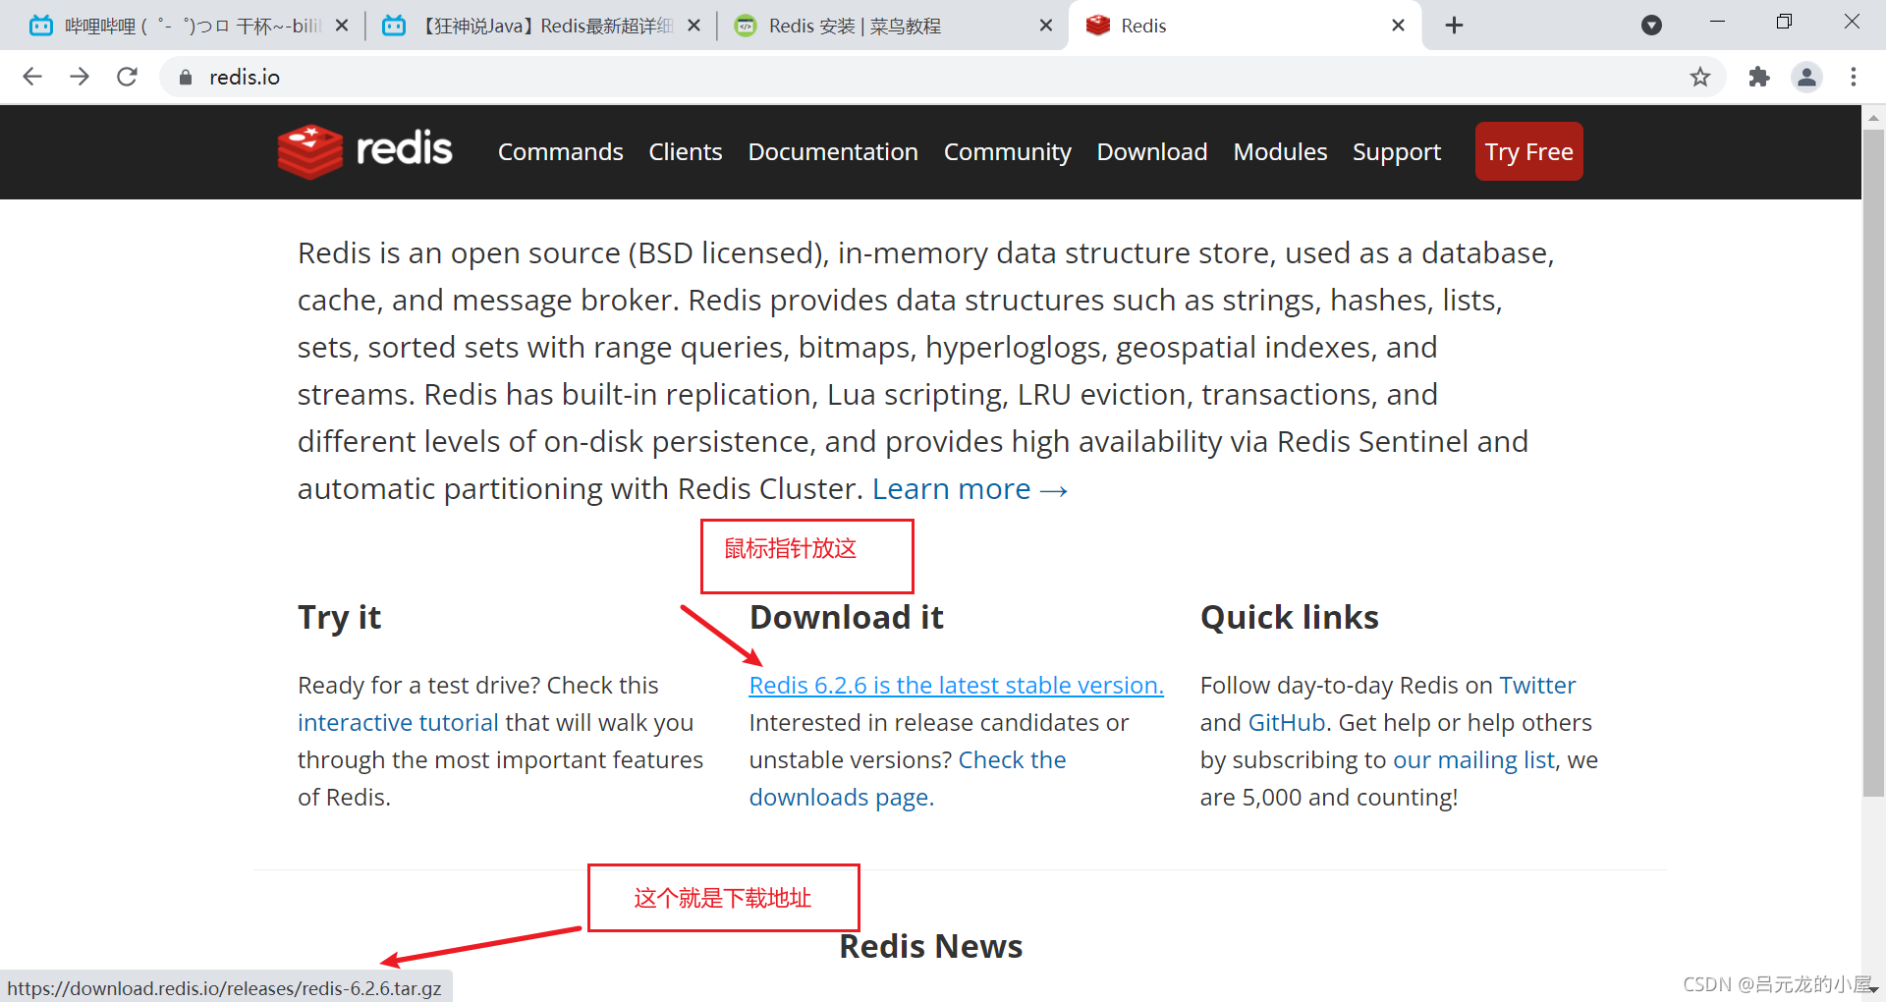Open the Download nav item

(1152, 152)
